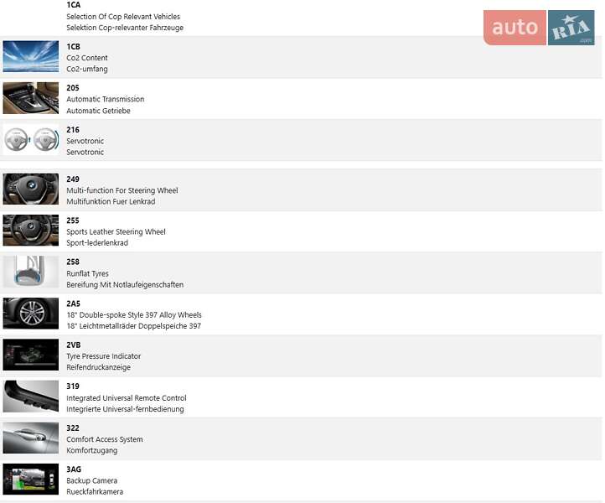
Task: Select the "Rueckfahrkamera" German description
Action: (95, 492)
